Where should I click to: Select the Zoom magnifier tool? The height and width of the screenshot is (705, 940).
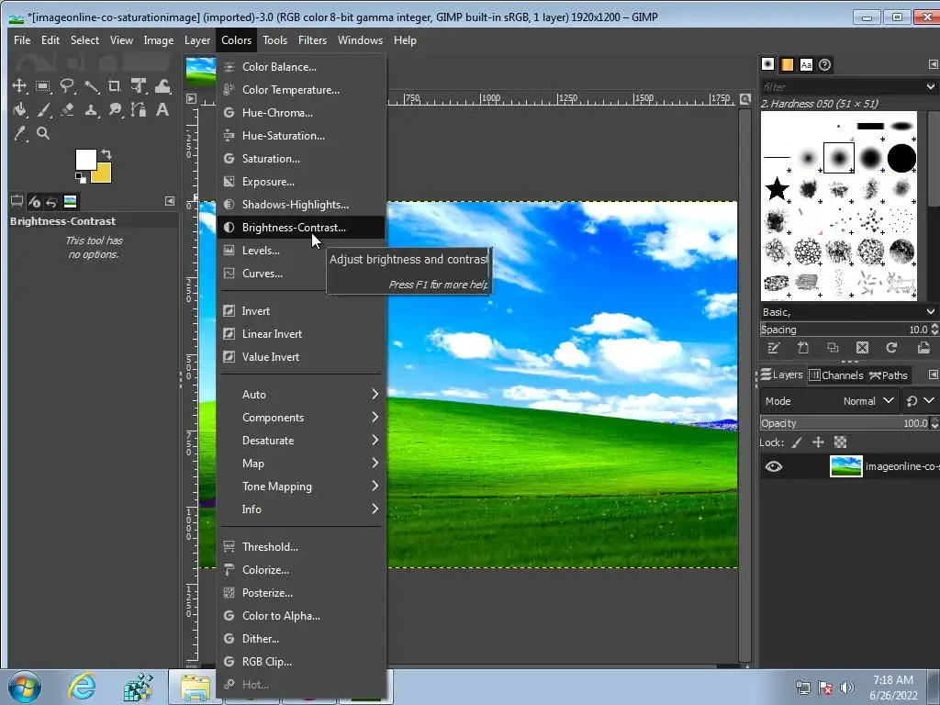click(x=42, y=133)
